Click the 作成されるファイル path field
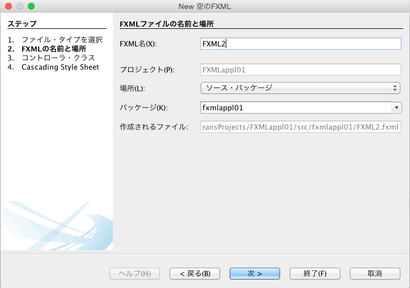Image resolution: width=410 pixels, height=288 pixels. coord(301,127)
